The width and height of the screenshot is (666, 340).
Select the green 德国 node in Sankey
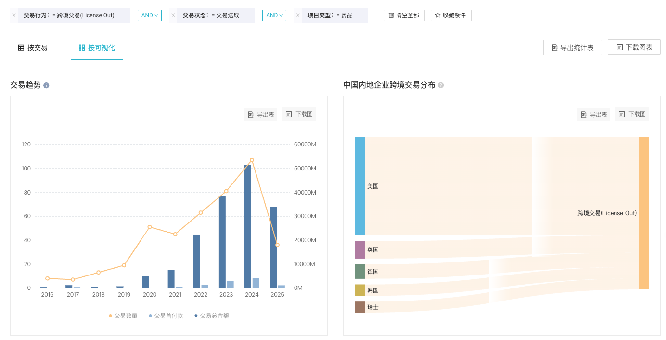point(360,271)
